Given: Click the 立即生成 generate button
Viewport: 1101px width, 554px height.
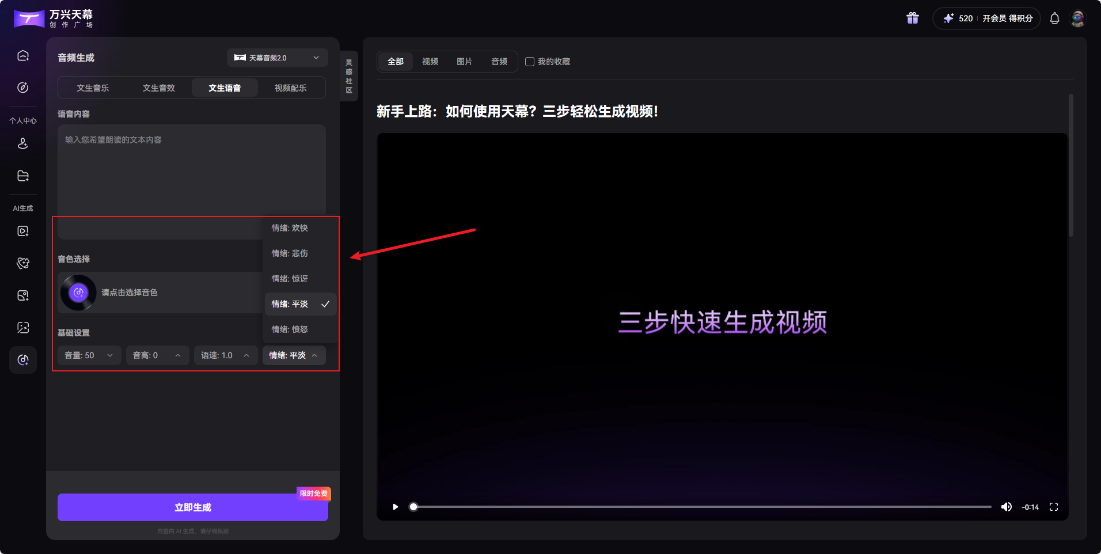Looking at the screenshot, I should (x=192, y=507).
